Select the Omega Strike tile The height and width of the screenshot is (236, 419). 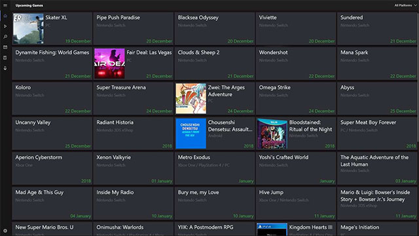tap(296, 98)
